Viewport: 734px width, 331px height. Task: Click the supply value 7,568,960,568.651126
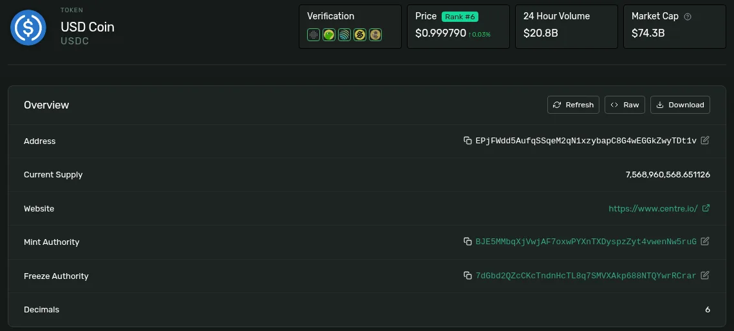668,175
